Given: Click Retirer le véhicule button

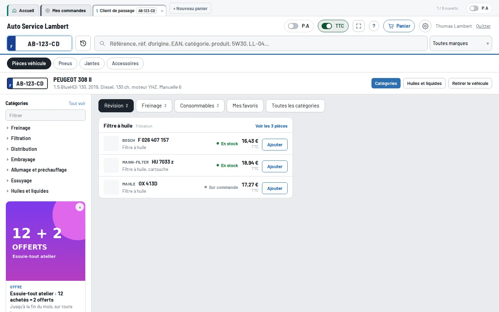Looking at the screenshot, I should (x=470, y=83).
